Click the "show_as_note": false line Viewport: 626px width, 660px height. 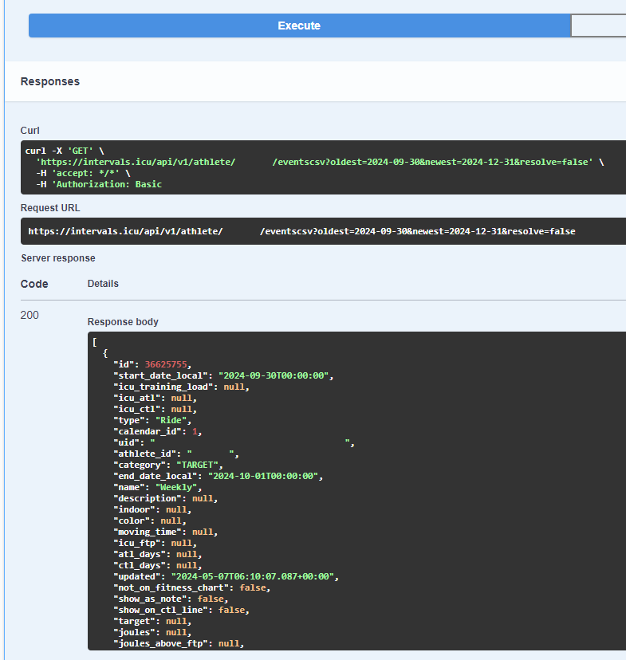(x=171, y=599)
